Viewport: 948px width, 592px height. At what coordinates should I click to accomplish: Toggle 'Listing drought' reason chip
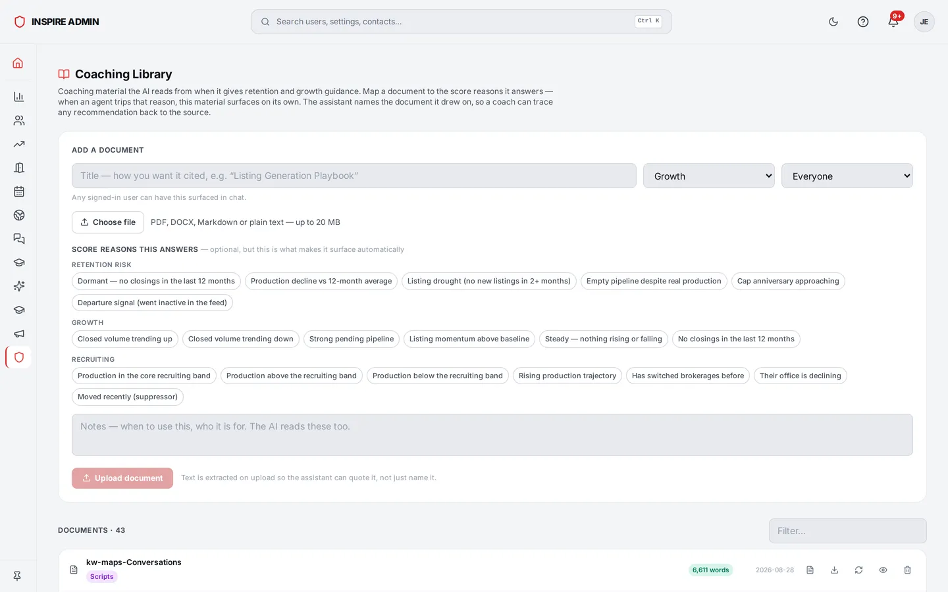coord(489,281)
